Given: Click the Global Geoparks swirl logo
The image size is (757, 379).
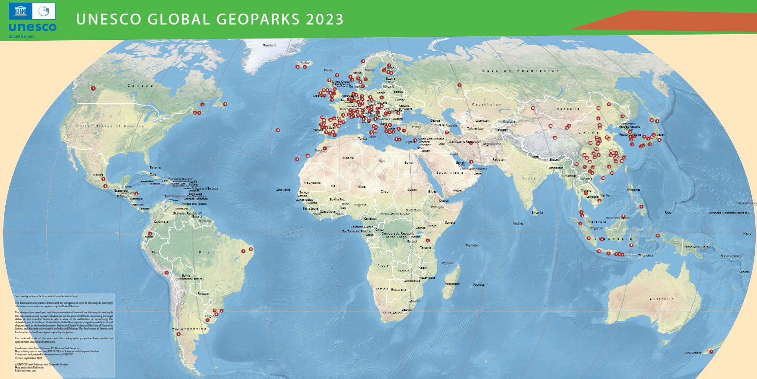Looking at the screenshot, I should tap(44, 11).
